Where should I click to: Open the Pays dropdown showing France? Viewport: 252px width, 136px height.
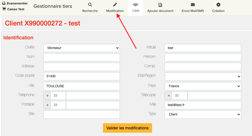pos(203,86)
